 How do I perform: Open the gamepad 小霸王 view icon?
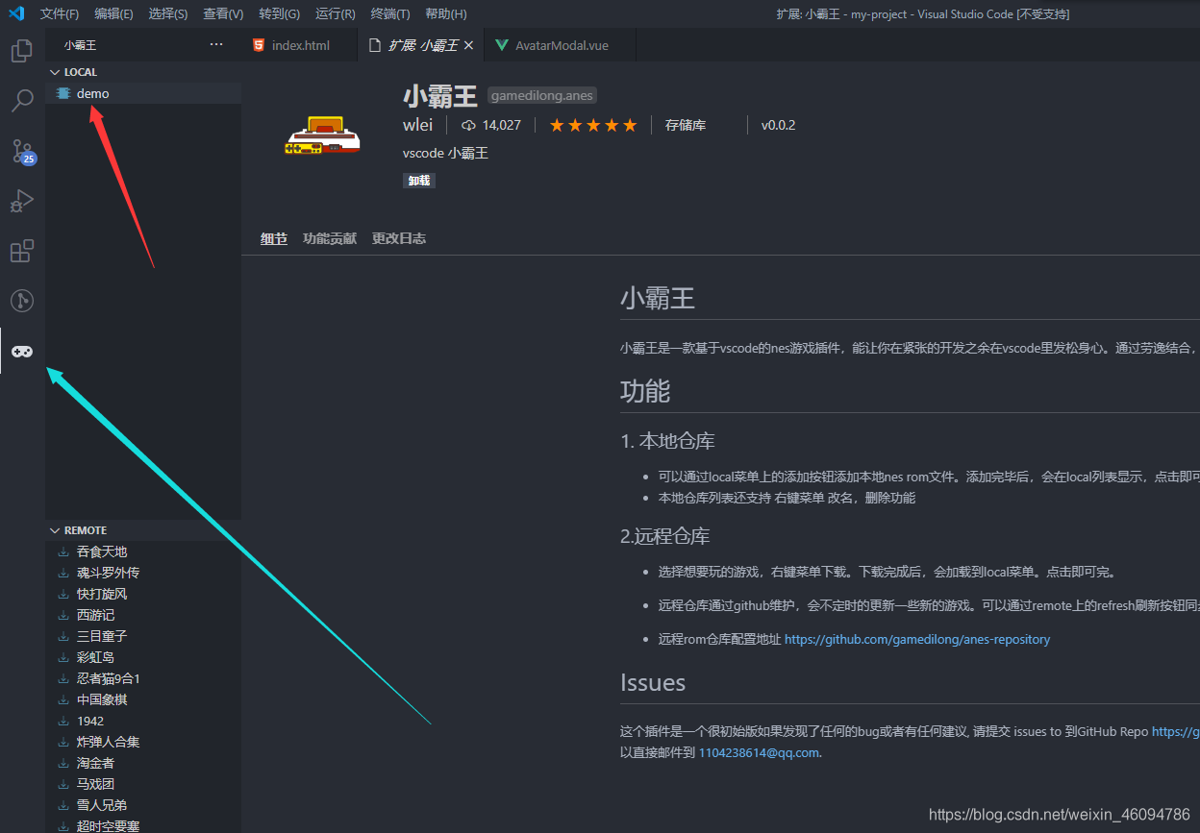[22, 352]
